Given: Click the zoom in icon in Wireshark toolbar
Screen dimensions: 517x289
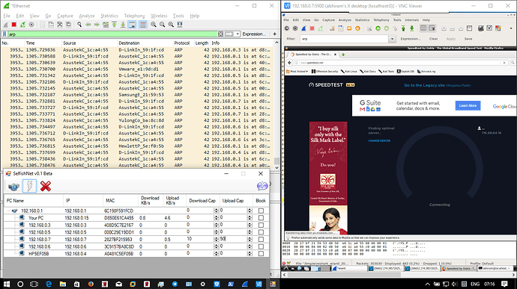Looking at the screenshot, I should 154,25.
